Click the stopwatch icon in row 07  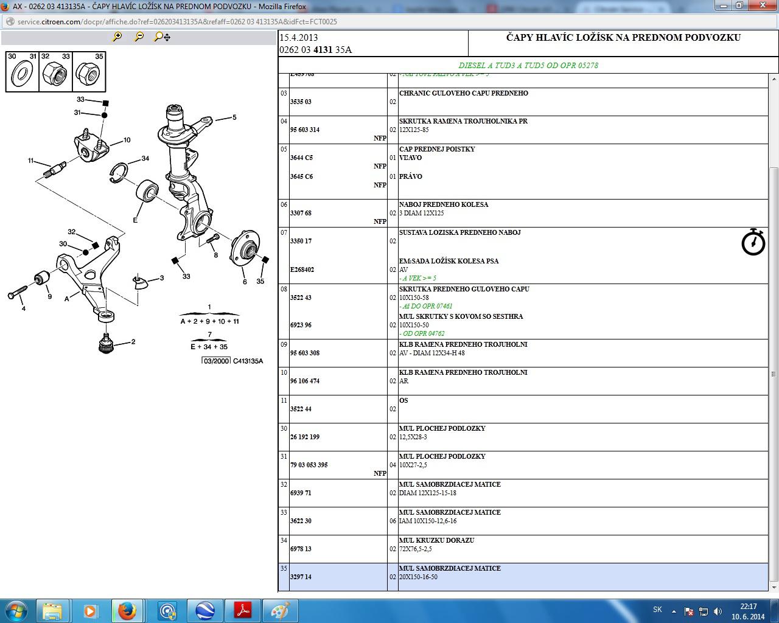point(753,242)
